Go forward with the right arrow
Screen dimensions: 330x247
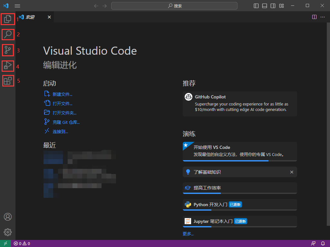tap(105, 6)
